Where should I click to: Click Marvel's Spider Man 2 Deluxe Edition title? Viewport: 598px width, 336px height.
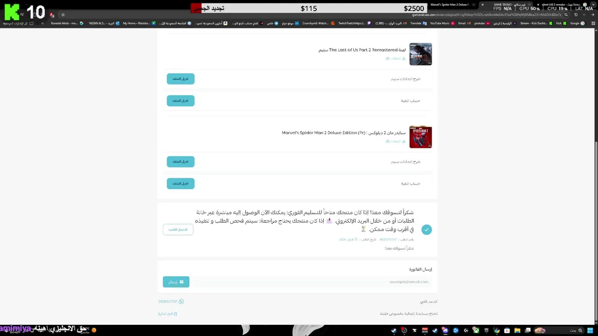click(344, 133)
